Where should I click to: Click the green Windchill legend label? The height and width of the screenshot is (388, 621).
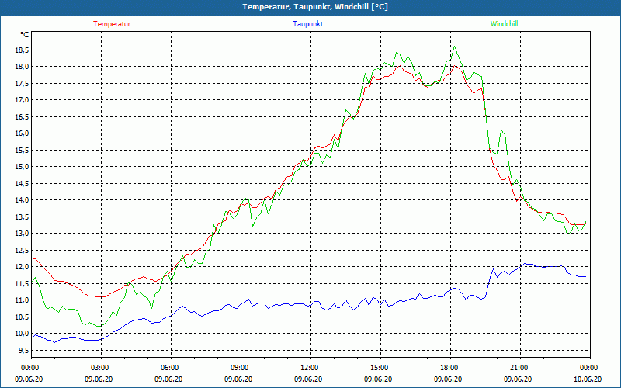[x=504, y=24]
